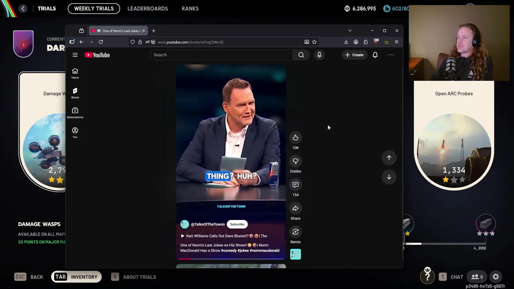This screenshot has height=289, width=514.
Task: Click the tracking protection shield icon
Action: 133,42
